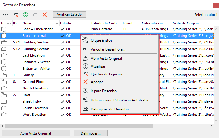Click the horizontal scrollbar left arrow
Viewport: 219px width, 138px height.
(x=3, y=126)
